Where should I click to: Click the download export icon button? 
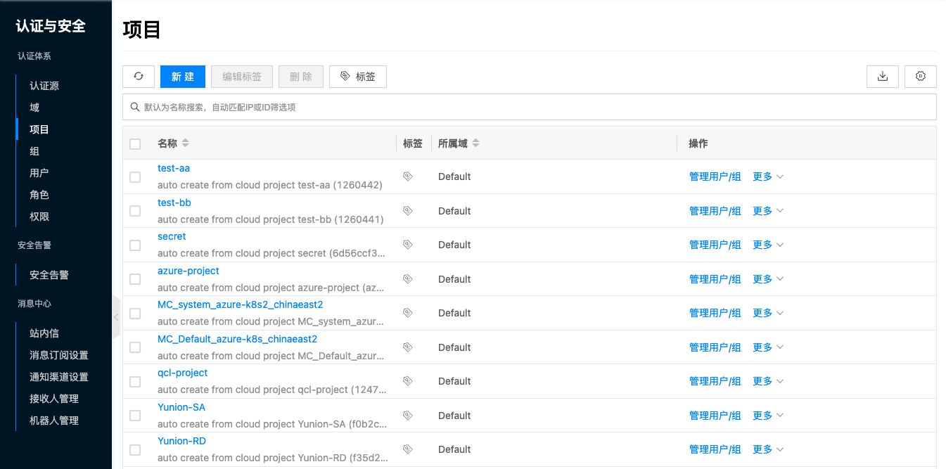[x=883, y=77]
